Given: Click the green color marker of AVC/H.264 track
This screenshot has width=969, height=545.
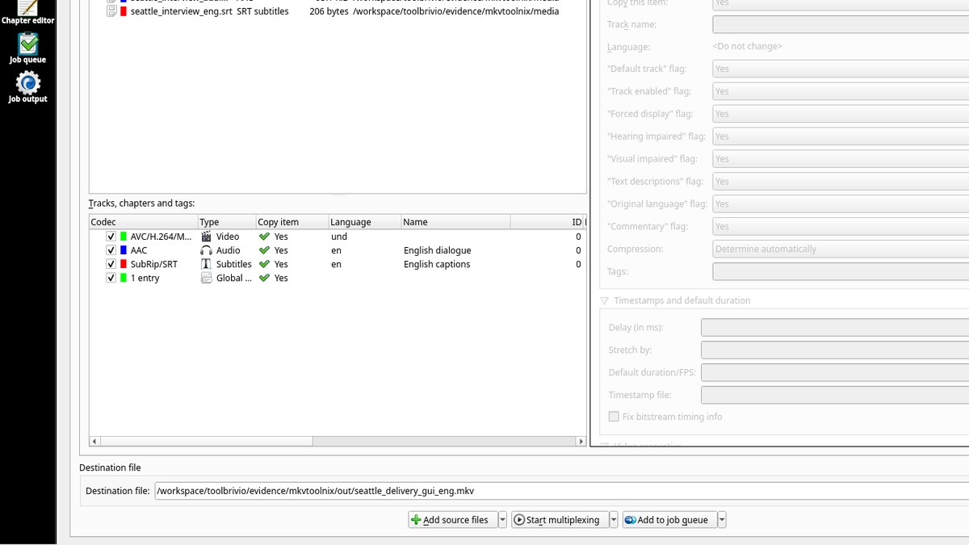Looking at the screenshot, I should point(124,237).
